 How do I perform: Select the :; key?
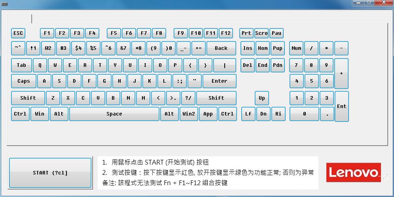click(180, 81)
